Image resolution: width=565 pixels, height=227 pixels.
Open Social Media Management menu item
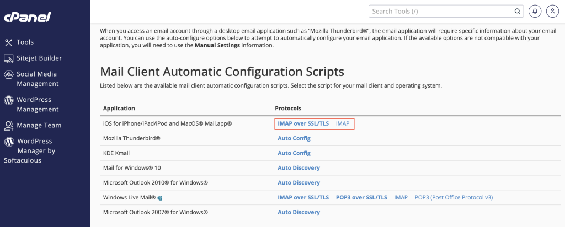pyautogui.click(x=38, y=79)
